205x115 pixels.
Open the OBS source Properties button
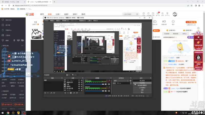(68, 75)
